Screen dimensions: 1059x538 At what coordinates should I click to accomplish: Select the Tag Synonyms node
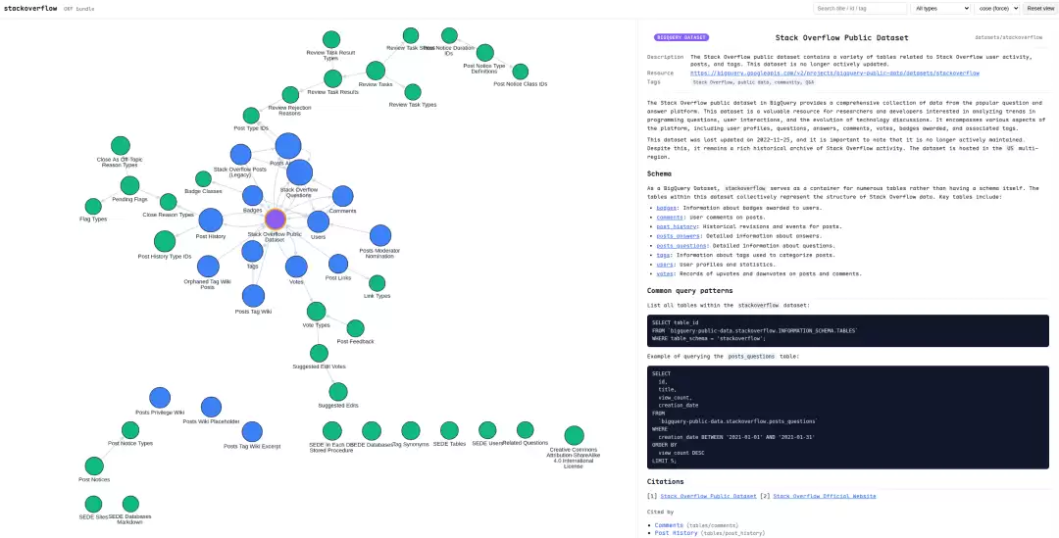(x=411, y=430)
